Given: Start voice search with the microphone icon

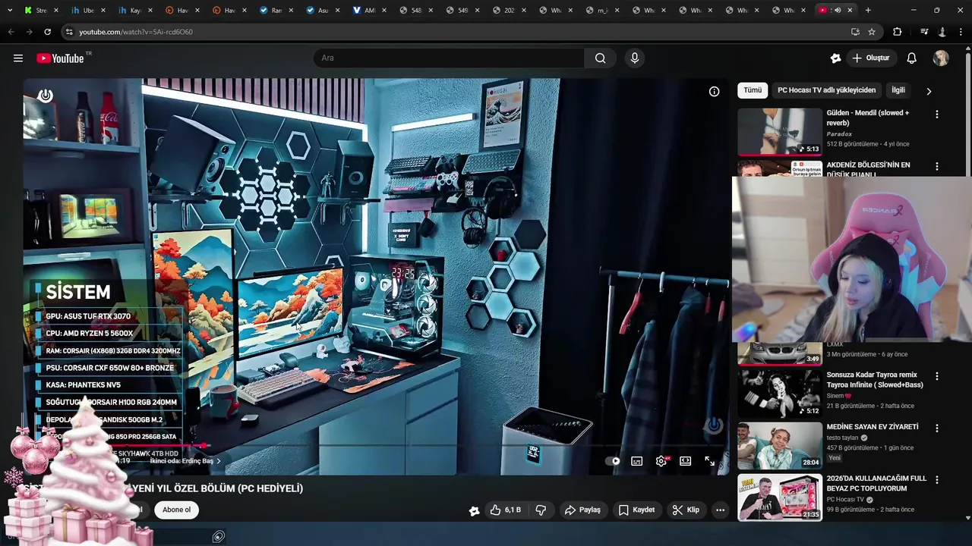Looking at the screenshot, I should (x=635, y=58).
